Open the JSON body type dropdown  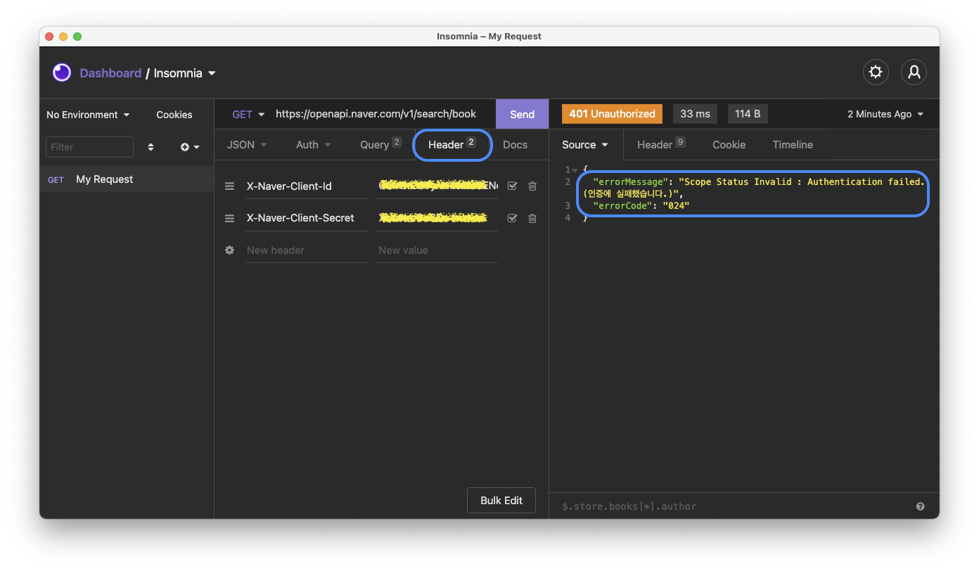247,145
